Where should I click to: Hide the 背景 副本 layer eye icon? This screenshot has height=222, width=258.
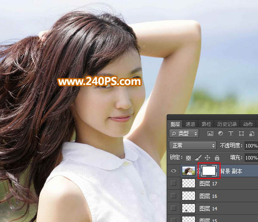coord(174,171)
